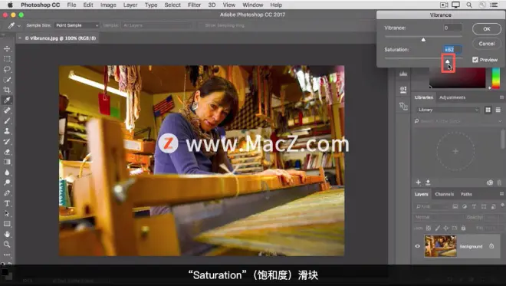
Task: Toggle the Show Sampling Ring checkbox
Action: pos(201,25)
